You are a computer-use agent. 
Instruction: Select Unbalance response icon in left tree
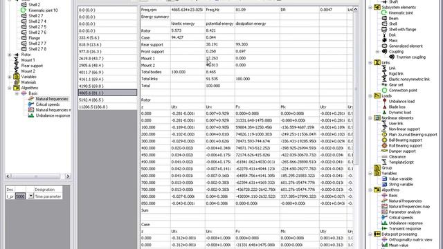pos(31,116)
